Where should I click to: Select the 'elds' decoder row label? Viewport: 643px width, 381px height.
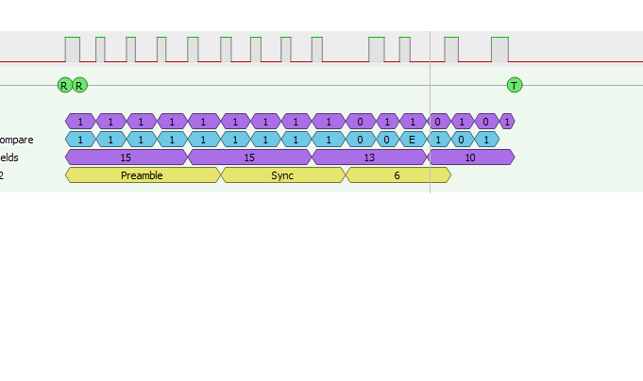(x=9, y=157)
